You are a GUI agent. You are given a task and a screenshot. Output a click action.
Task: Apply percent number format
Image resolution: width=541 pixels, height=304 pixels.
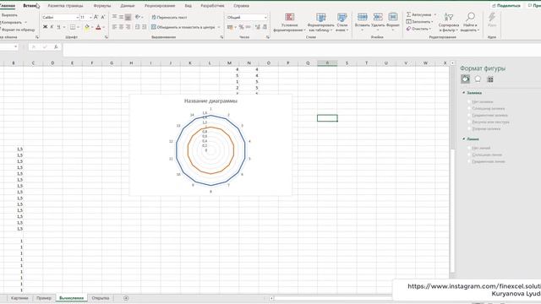click(x=241, y=27)
